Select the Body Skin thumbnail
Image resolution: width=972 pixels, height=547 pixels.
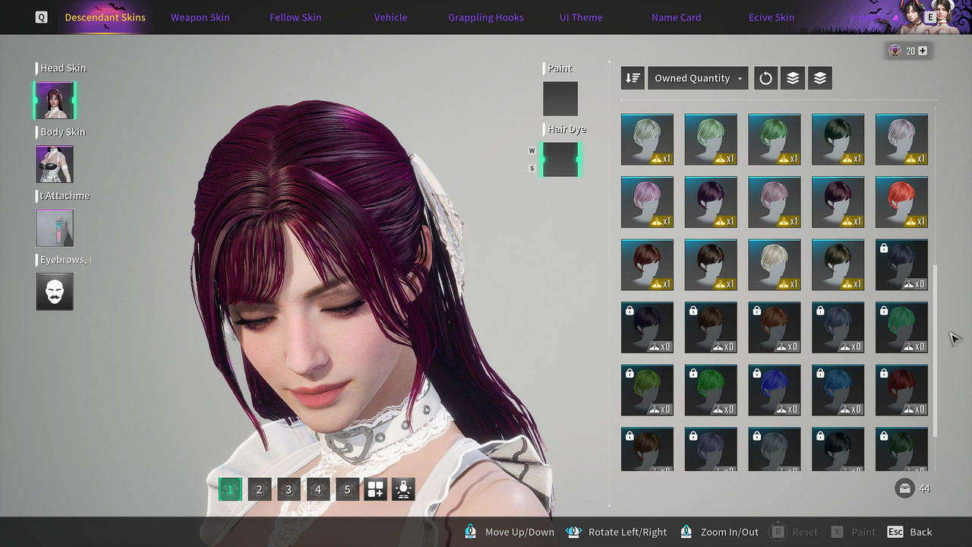click(55, 164)
